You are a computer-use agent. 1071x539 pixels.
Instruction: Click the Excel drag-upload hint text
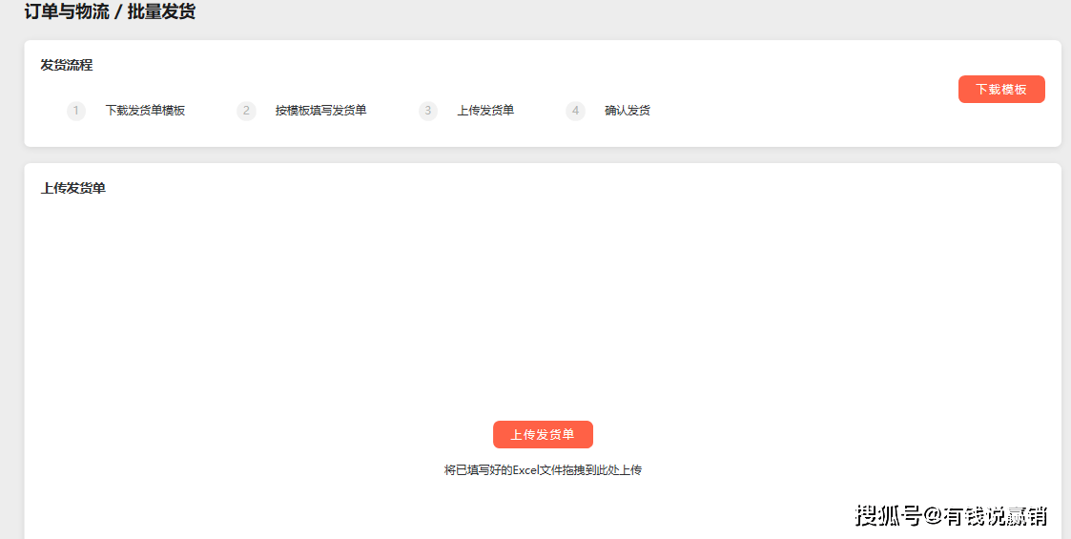tap(543, 470)
